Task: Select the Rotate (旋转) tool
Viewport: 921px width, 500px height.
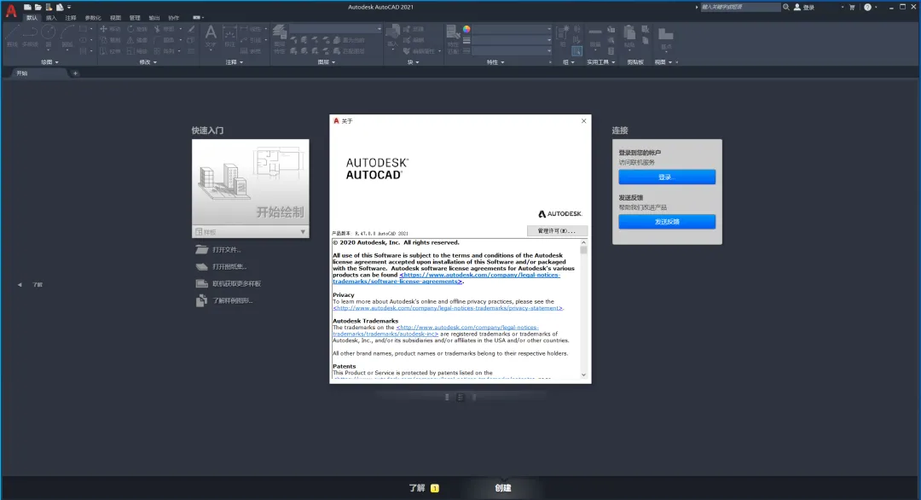Action: 136,29
